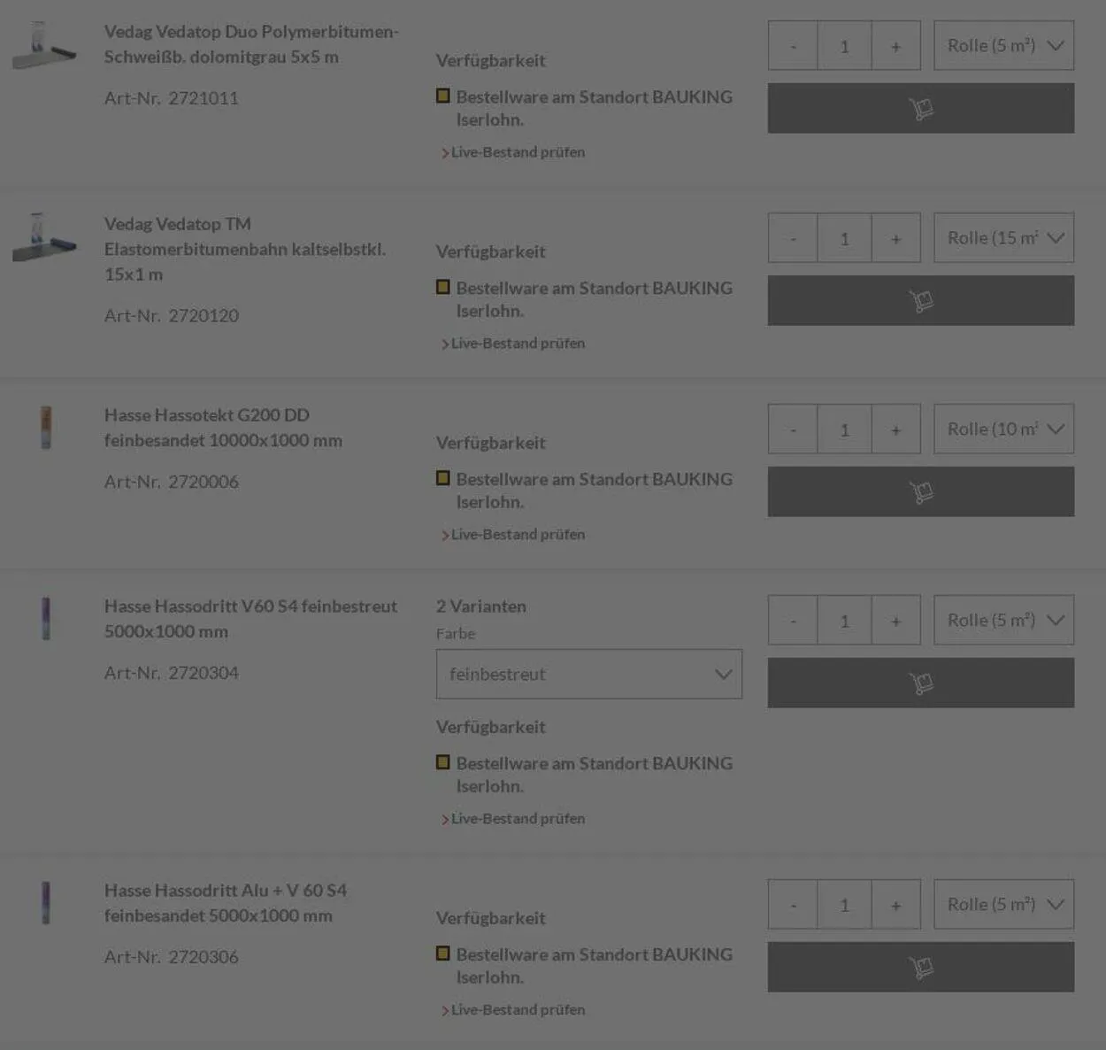Open Rolle (10 m²) unit dropdown
Viewport: 1106px width, 1050px height.
(1003, 429)
